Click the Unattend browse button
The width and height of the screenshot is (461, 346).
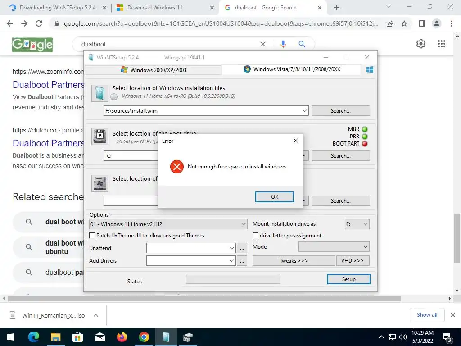click(x=242, y=248)
